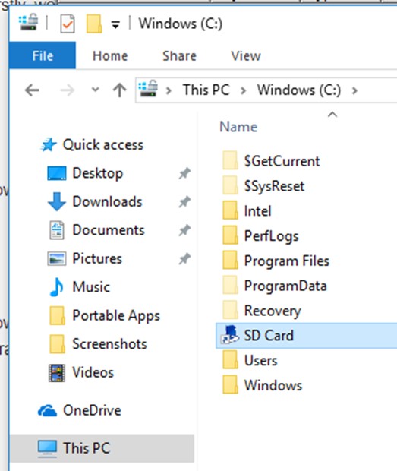
Task: Unpin Desktop using its pin icon
Action: point(184,173)
